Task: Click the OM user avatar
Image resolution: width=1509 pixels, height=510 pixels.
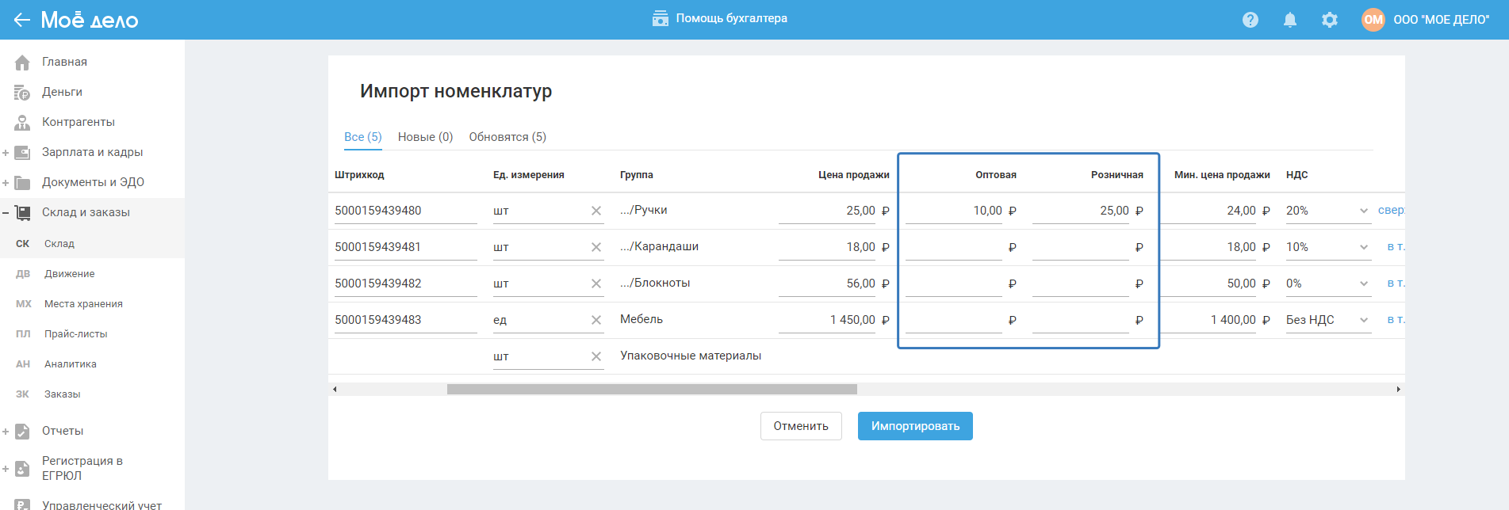Action: point(1373,20)
